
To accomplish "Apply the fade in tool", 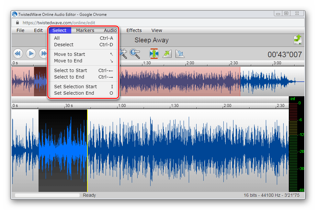I will click(167, 53).
